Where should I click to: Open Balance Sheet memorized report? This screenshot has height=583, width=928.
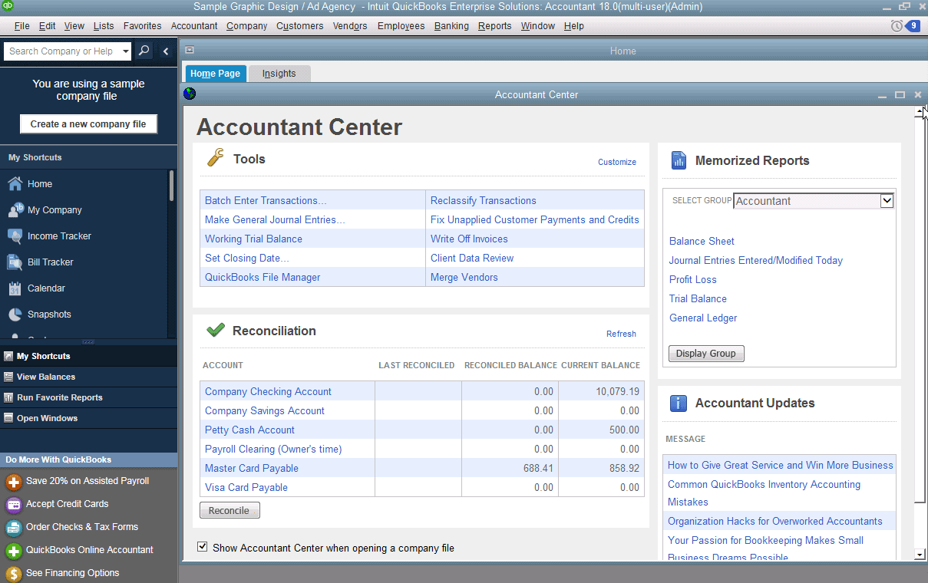pos(702,242)
